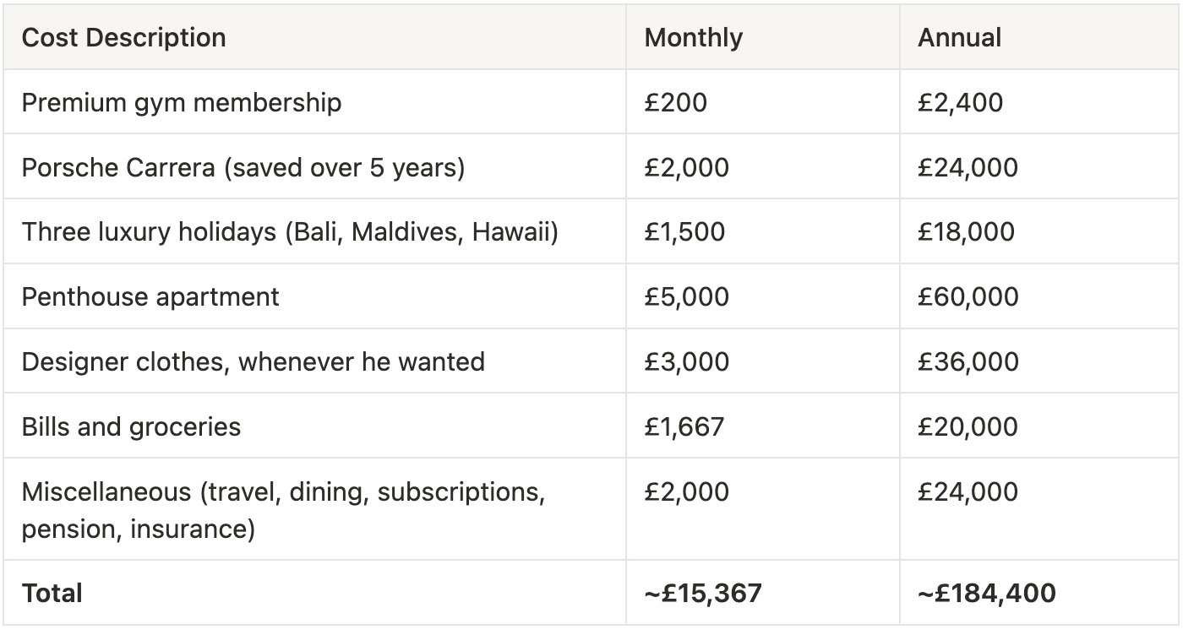Image resolution: width=1183 pixels, height=635 pixels.
Task: Select the £24,000 annual Porsche cell
Action: pos(1039,167)
